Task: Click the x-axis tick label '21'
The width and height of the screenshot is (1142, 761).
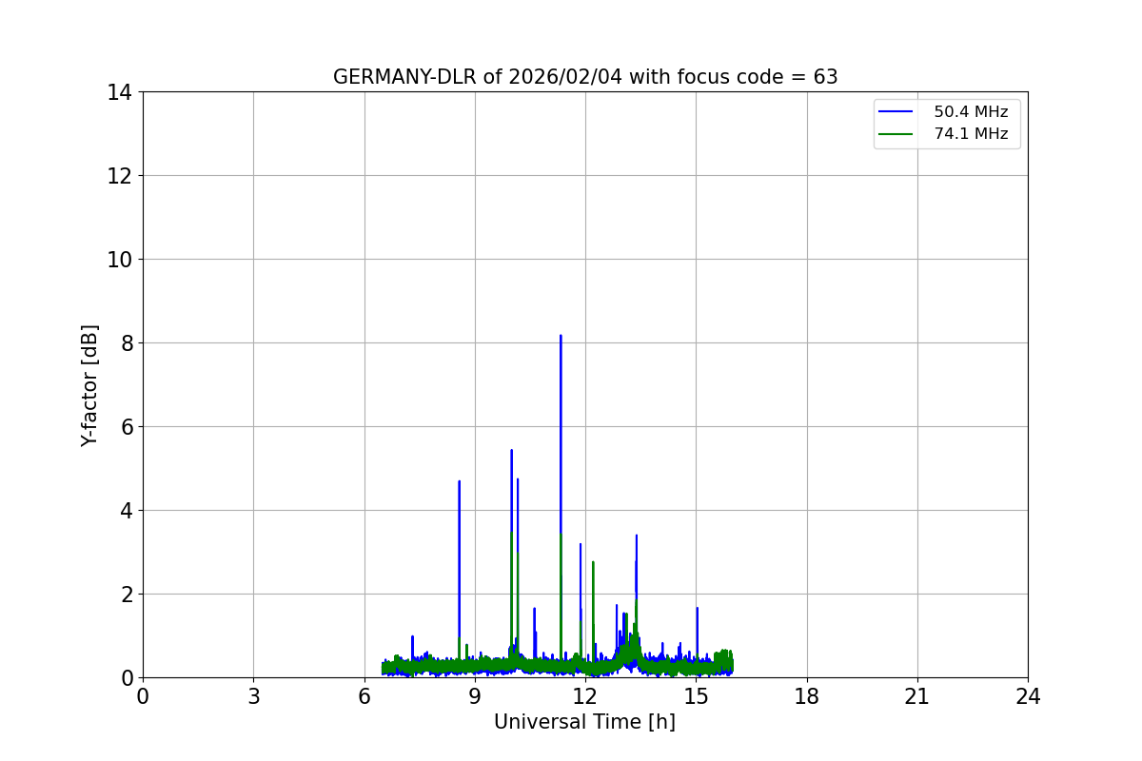Action: point(917,696)
